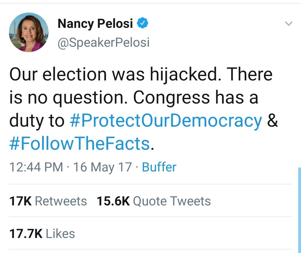View the 17K Retweets list
The width and height of the screenshot is (301, 253).
pos(48,201)
